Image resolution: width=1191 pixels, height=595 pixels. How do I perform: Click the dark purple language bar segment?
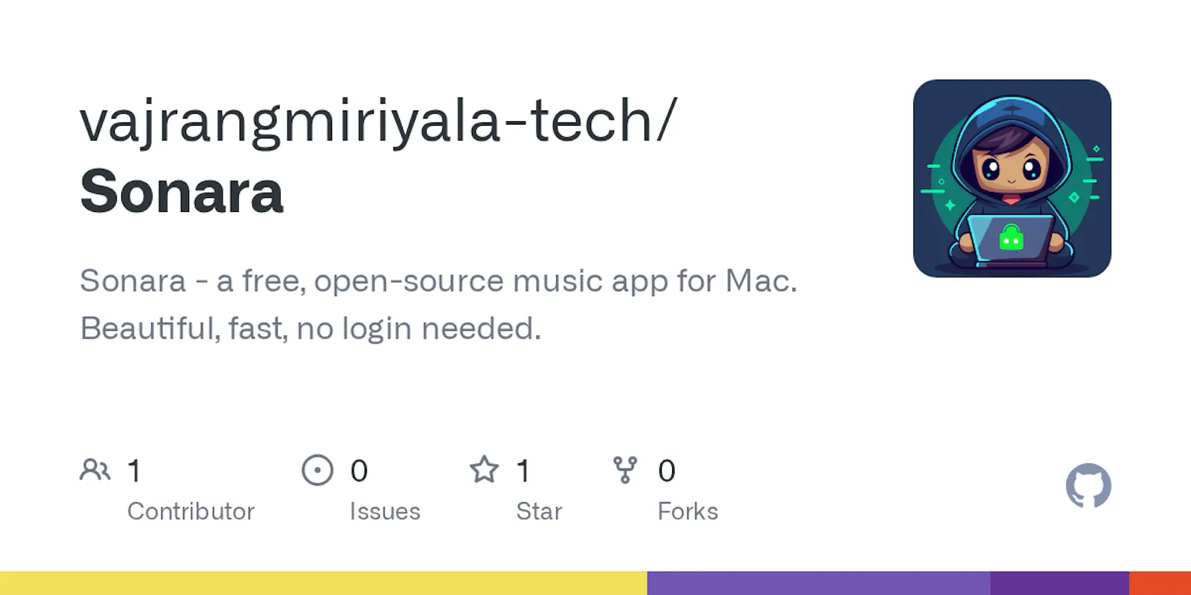[x=1060, y=583]
